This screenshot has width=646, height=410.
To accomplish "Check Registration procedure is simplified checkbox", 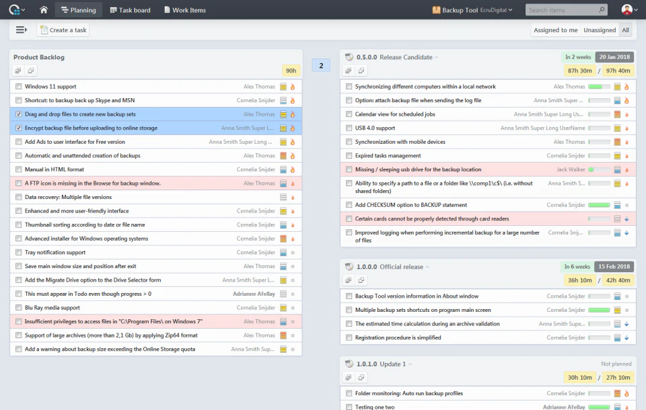I will [x=349, y=337].
